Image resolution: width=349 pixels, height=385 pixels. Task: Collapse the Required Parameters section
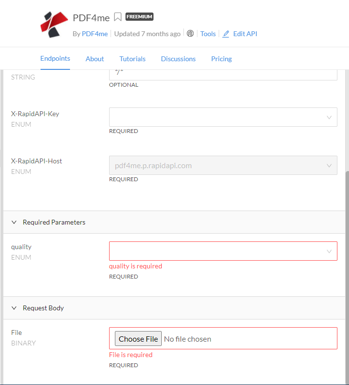14,222
